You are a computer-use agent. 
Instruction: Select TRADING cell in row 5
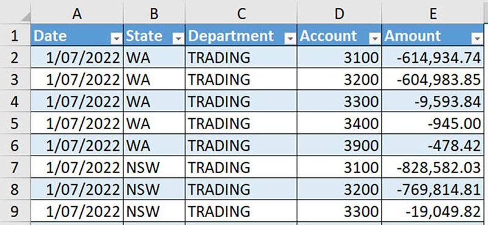(241, 123)
